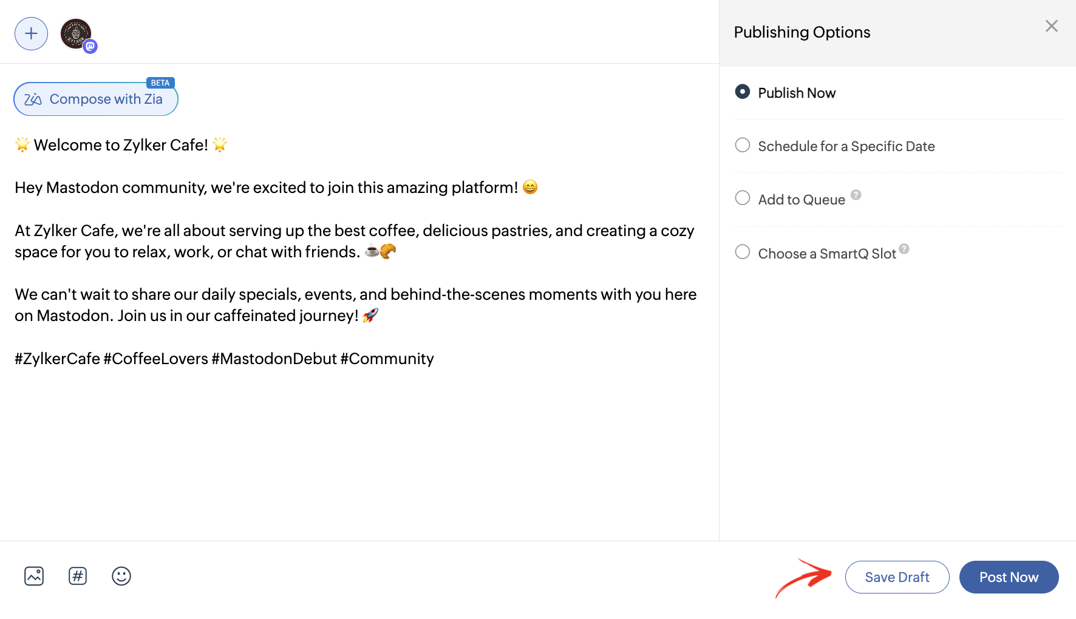Select the Publish Now radio option
The image size is (1076, 619).
742,92
